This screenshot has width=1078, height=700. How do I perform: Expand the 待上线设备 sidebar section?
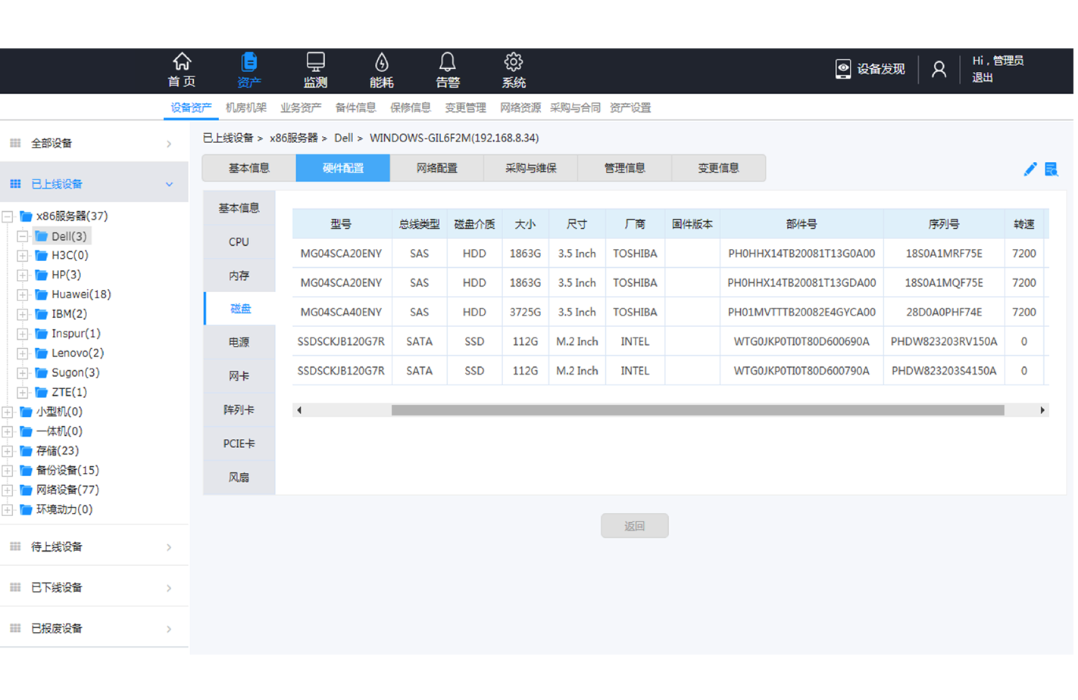click(169, 547)
